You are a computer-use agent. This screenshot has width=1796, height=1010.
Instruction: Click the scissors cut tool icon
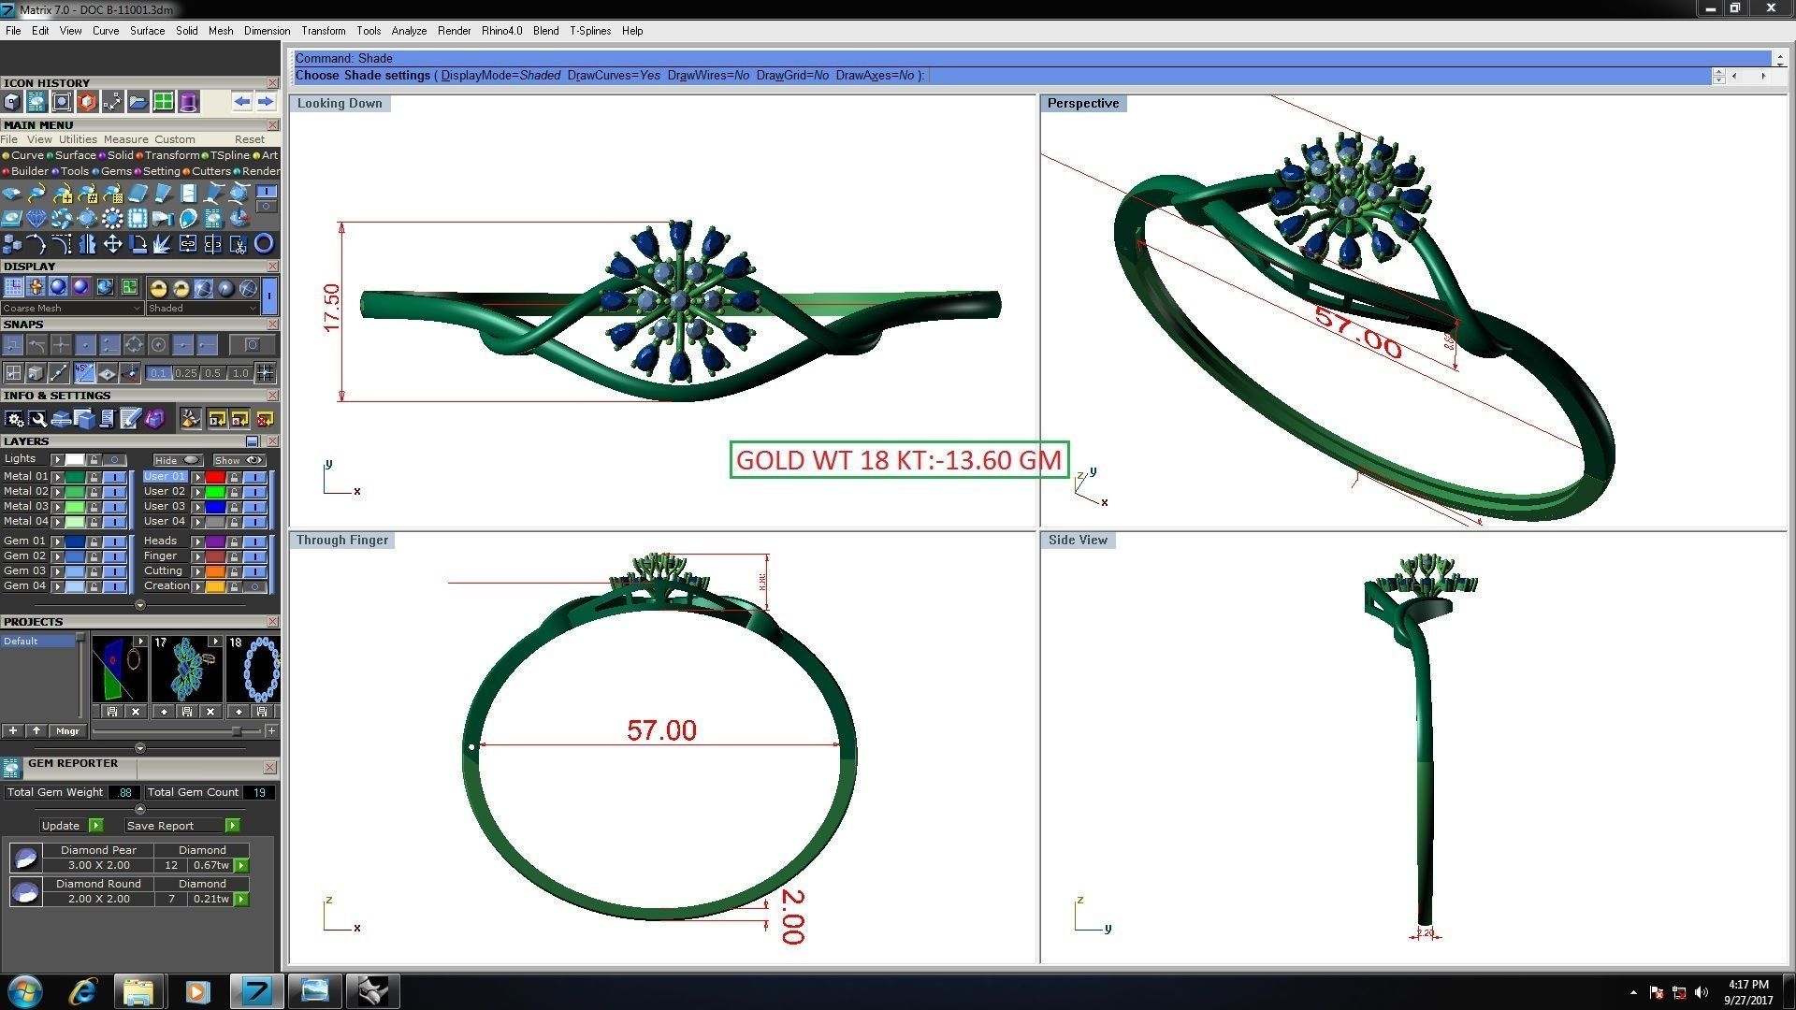[239, 244]
